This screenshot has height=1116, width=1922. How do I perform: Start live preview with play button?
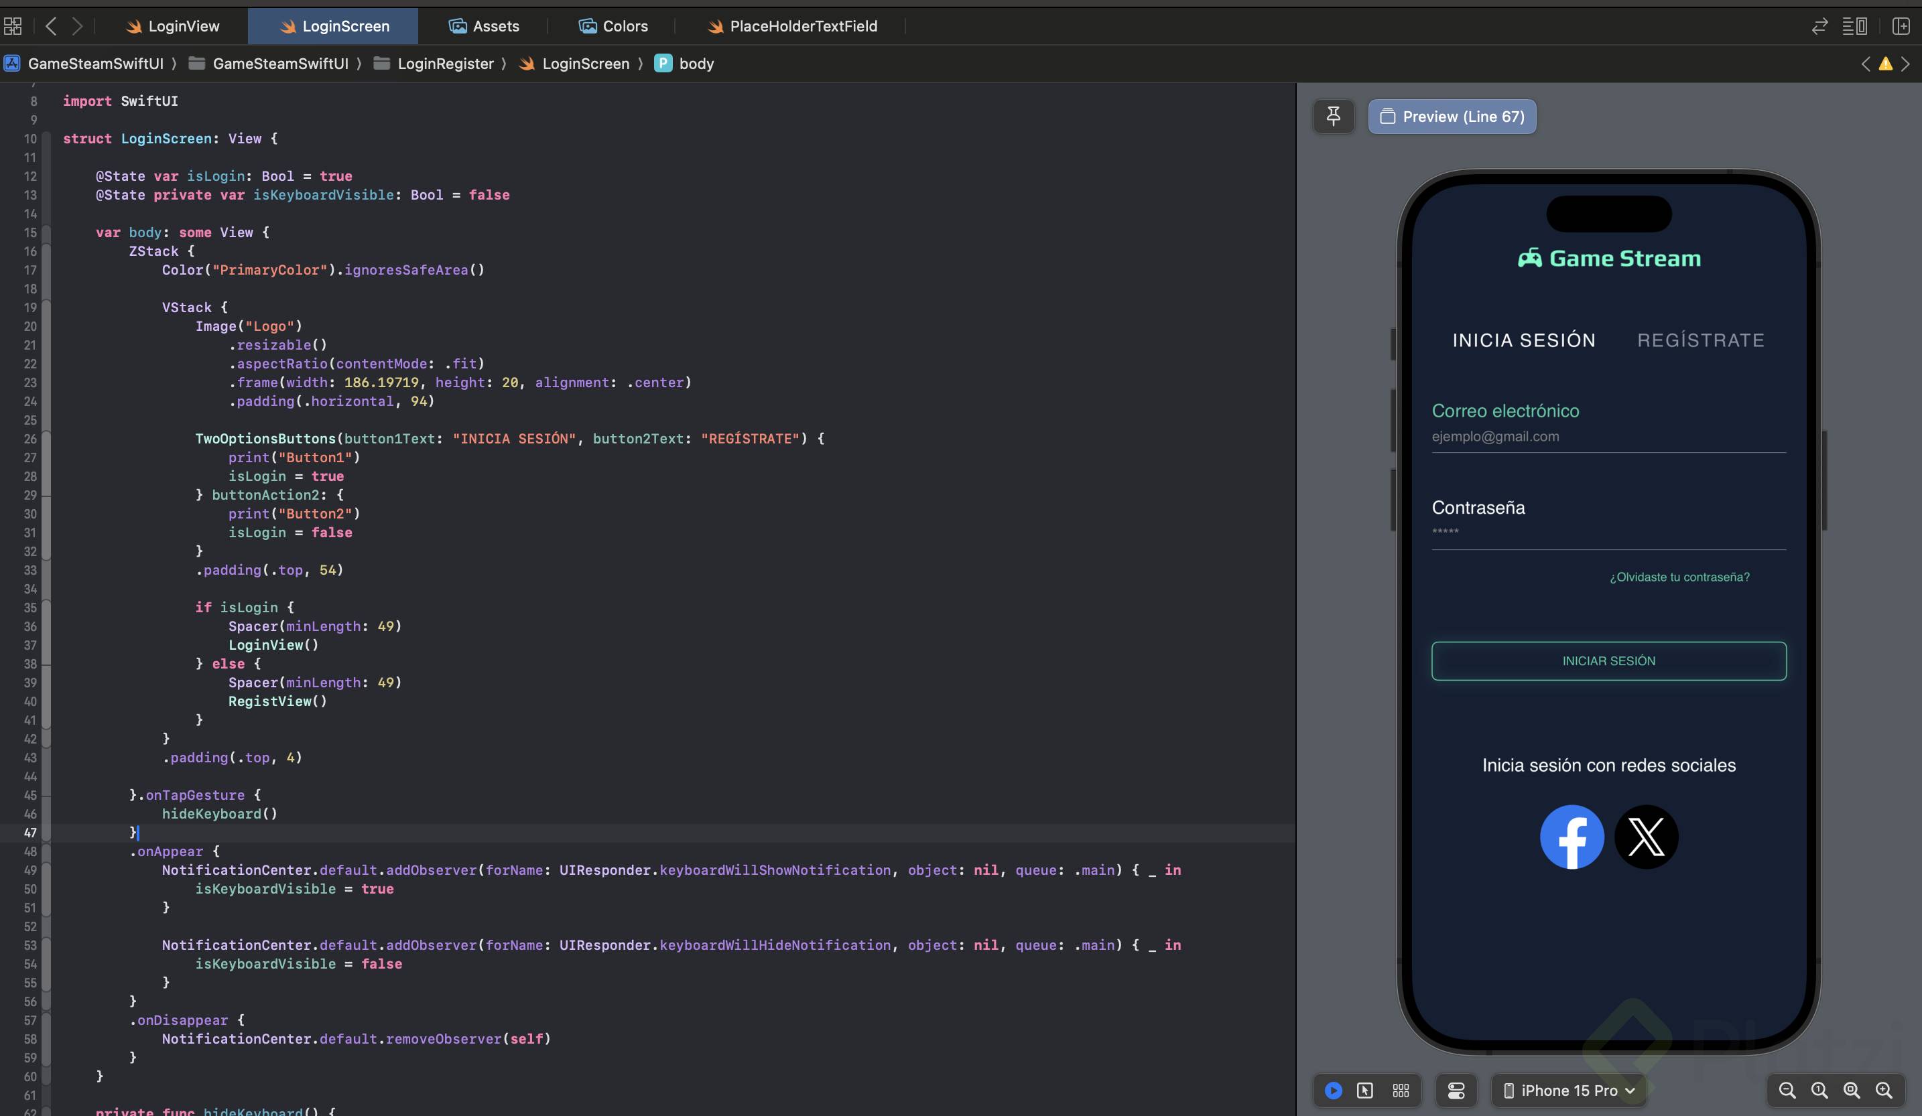1333,1091
